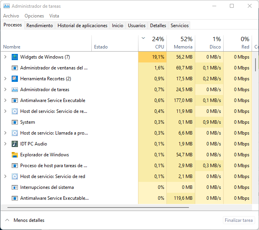The height and width of the screenshot is (230, 259).
Task: Click the 0,3 MB/s disk cell
Action: click(x=209, y=166)
